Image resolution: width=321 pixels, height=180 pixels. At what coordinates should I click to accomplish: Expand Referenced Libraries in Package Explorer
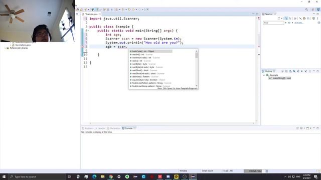pos(5,48)
